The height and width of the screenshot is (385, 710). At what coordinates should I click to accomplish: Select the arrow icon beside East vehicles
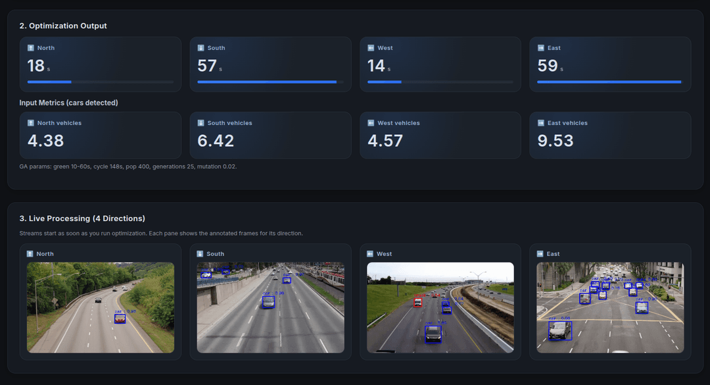pos(540,122)
